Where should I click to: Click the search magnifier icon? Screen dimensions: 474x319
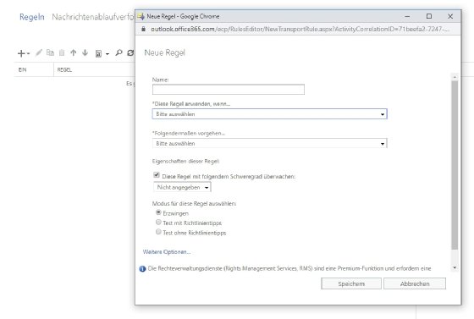[118, 52]
